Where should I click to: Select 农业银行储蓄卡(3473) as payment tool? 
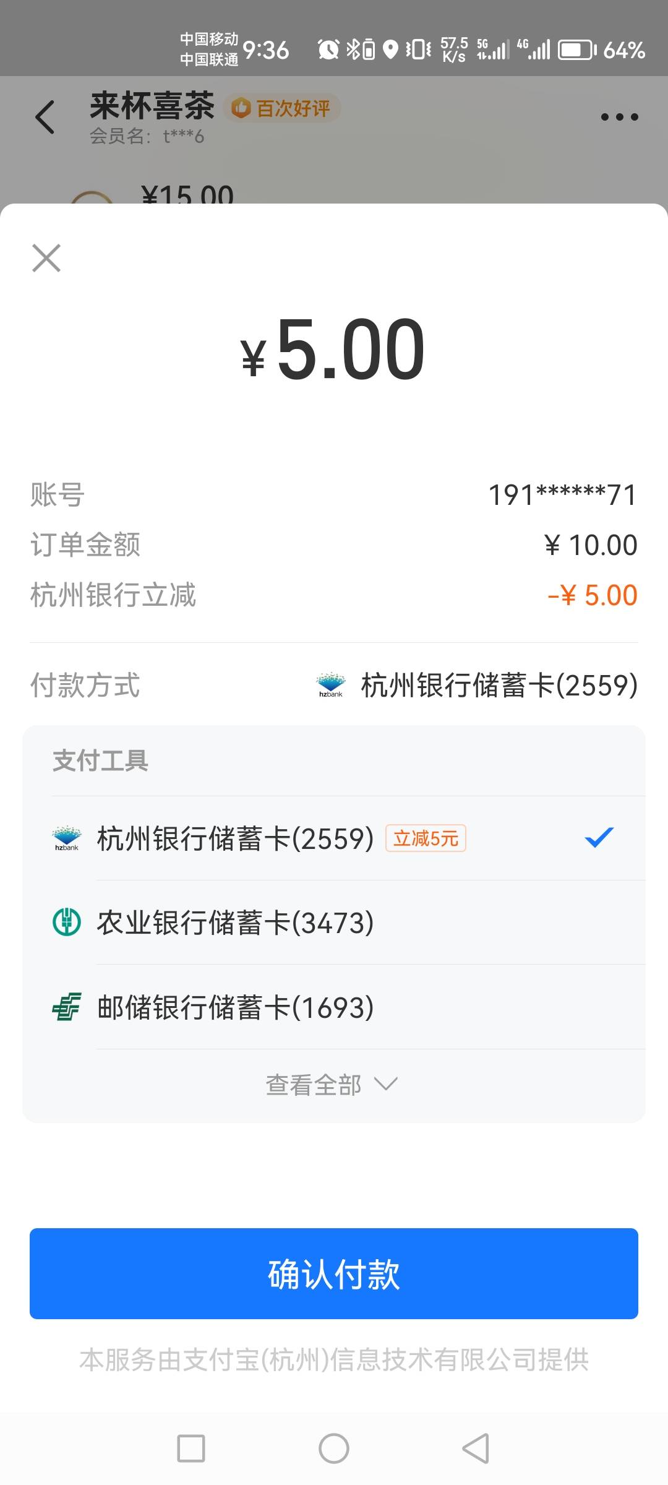click(x=235, y=923)
